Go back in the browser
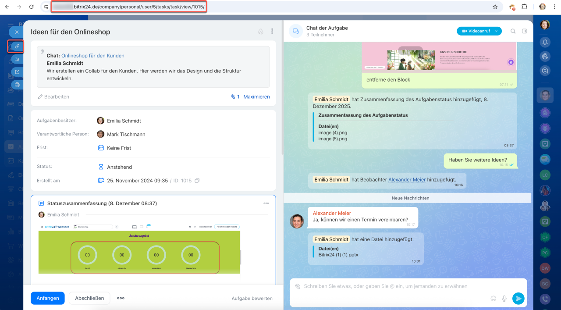The height and width of the screenshot is (310, 561). [x=7, y=7]
